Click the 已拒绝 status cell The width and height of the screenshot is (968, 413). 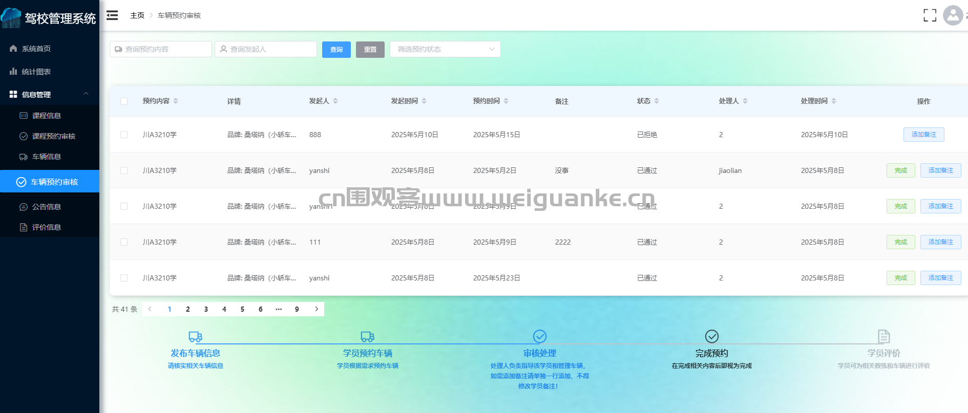point(647,135)
